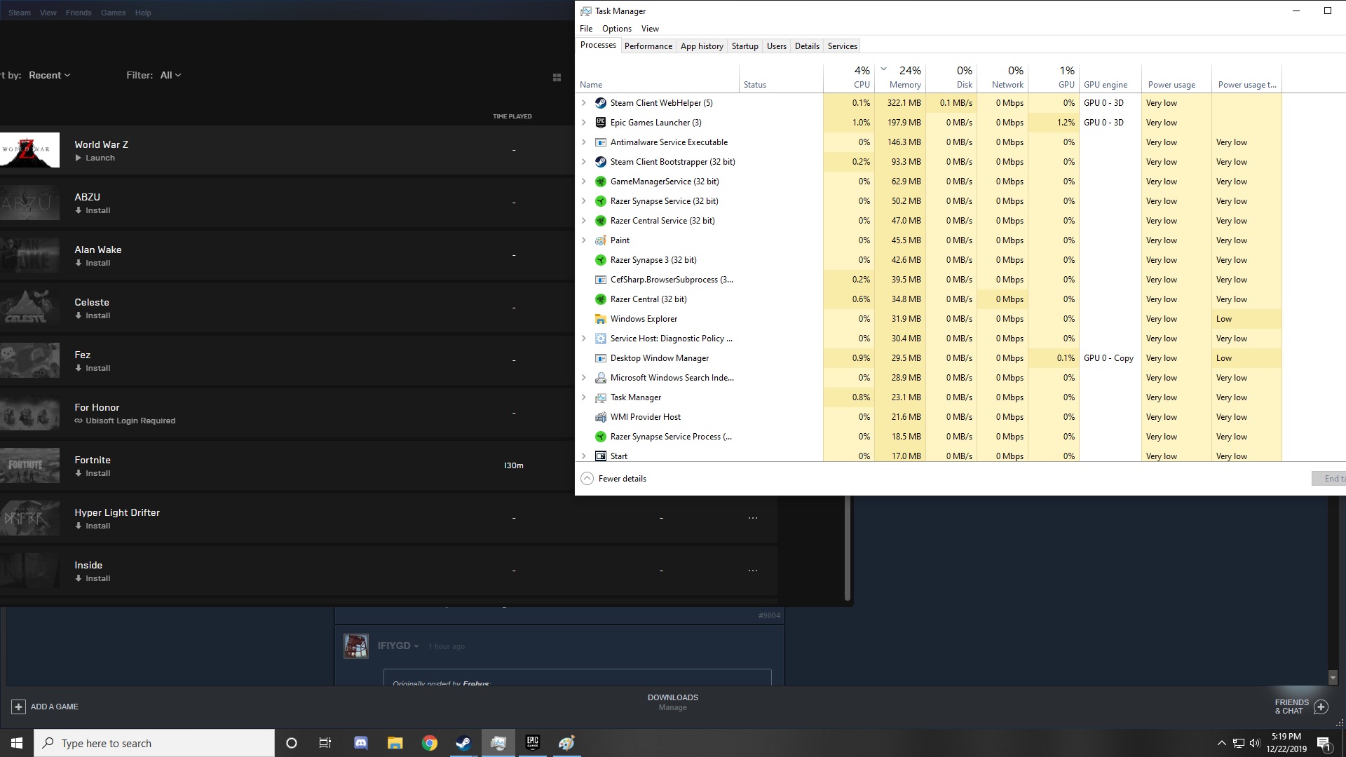This screenshot has height=757, width=1346.
Task: Open the Options menu in Task Manager
Action: (616, 29)
